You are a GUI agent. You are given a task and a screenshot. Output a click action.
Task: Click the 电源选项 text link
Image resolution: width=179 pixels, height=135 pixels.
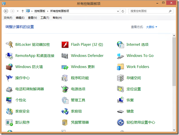coord(78,89)
